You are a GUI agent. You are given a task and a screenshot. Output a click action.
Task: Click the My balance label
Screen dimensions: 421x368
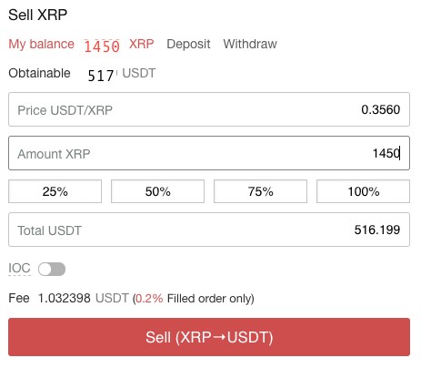[x=41, y=45]
